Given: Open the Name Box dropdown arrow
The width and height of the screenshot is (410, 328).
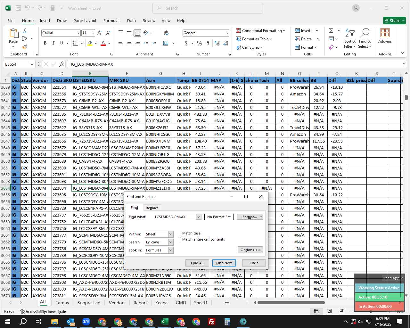Looking at the screenshot, I should coord(32,64).
